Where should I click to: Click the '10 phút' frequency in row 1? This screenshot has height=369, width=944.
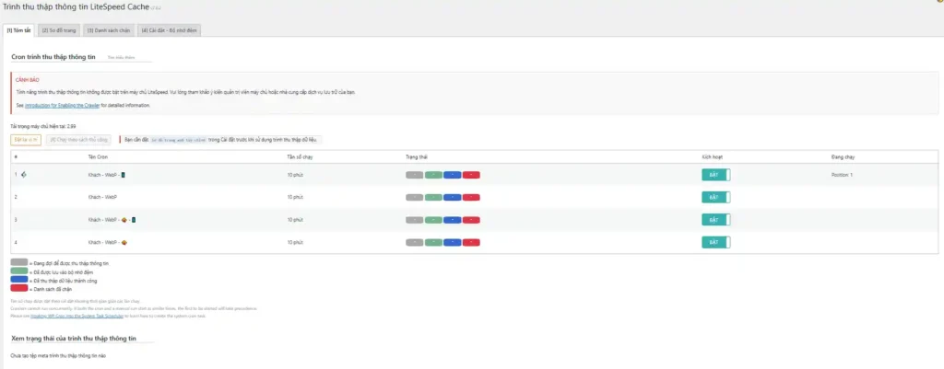[295, 175]
